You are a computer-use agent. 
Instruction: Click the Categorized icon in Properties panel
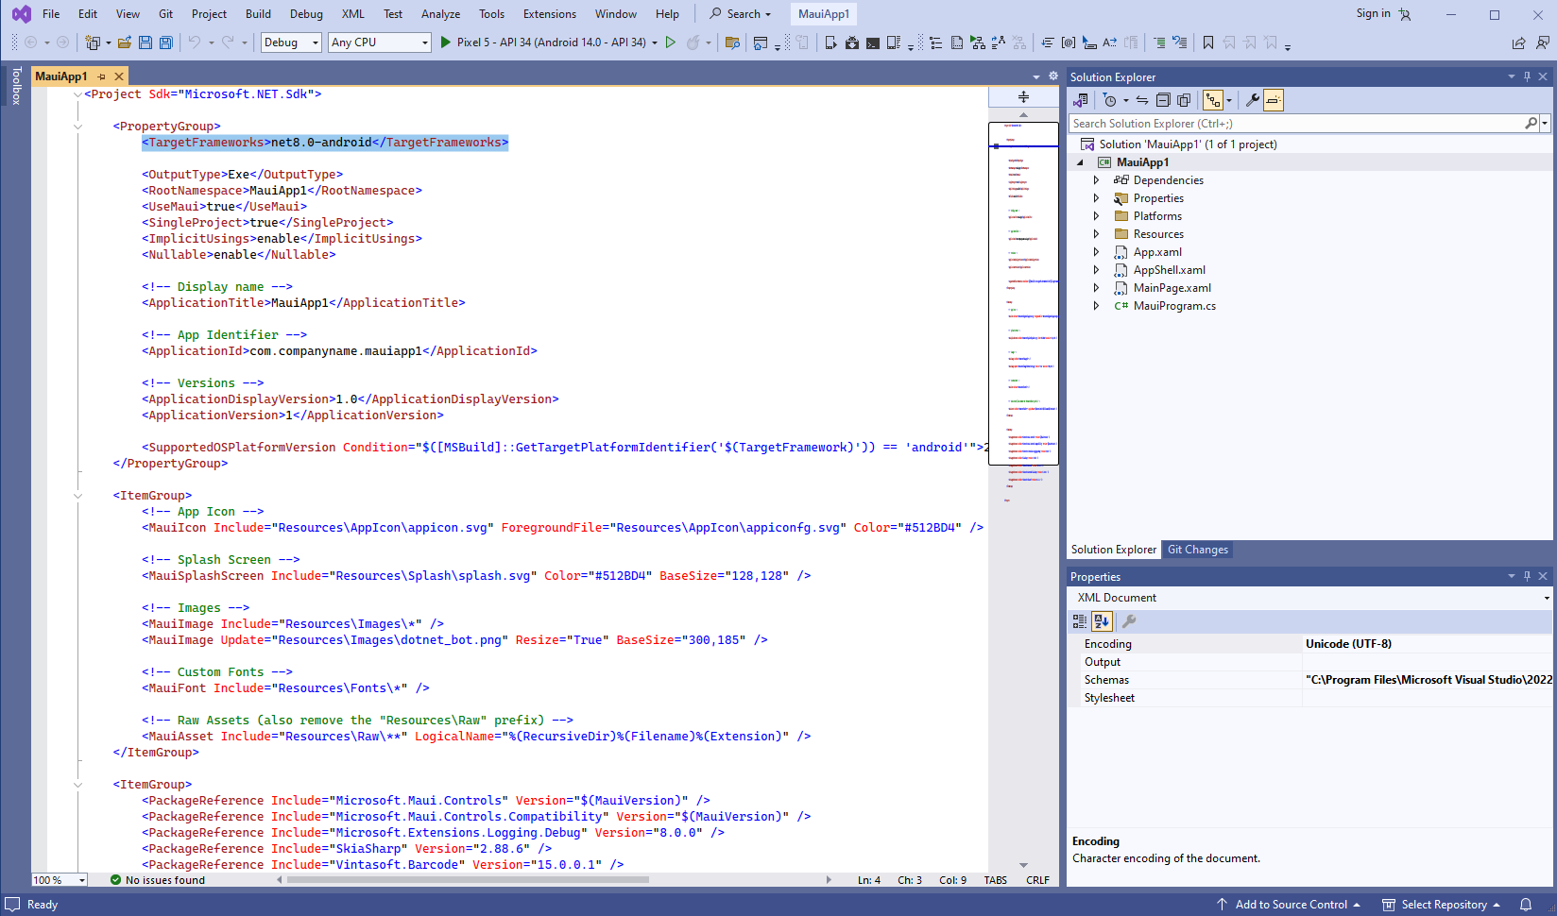1080,621
